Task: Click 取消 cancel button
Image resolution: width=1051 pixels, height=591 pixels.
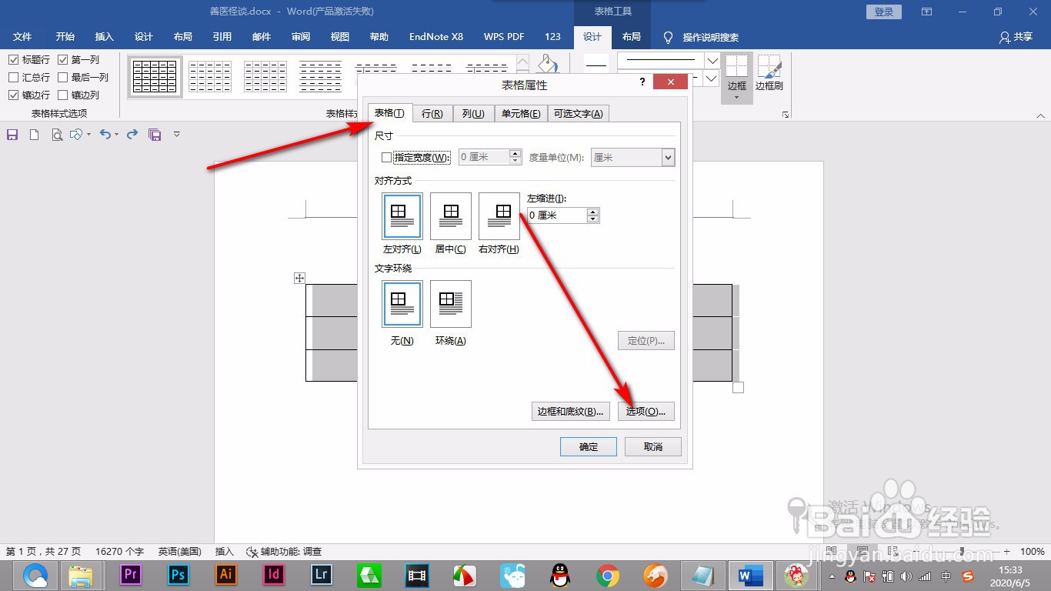Action: [653, 446]
